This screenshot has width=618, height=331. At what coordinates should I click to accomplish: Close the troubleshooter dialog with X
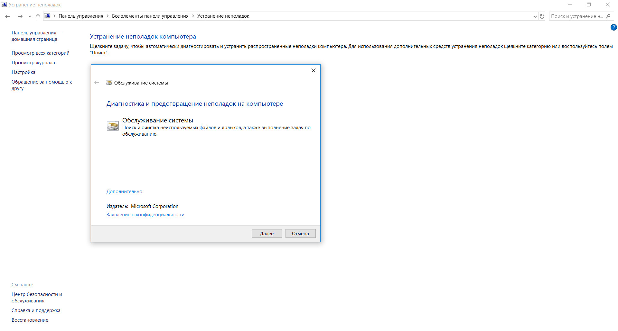[x=313, y=70]
